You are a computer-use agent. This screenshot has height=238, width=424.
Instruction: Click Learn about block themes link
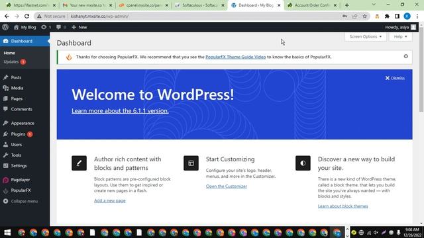pyautogui.click(x=343, y=206)
